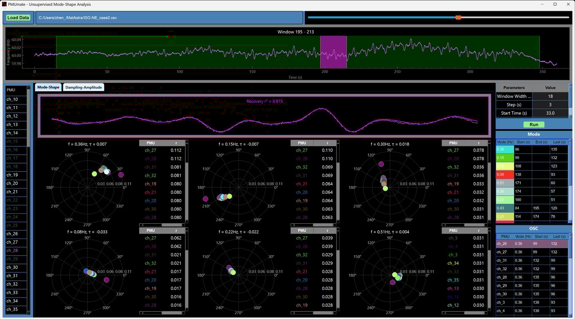
Task: Select the ch_4 row in the OSC table
Action: coord(532,311)
